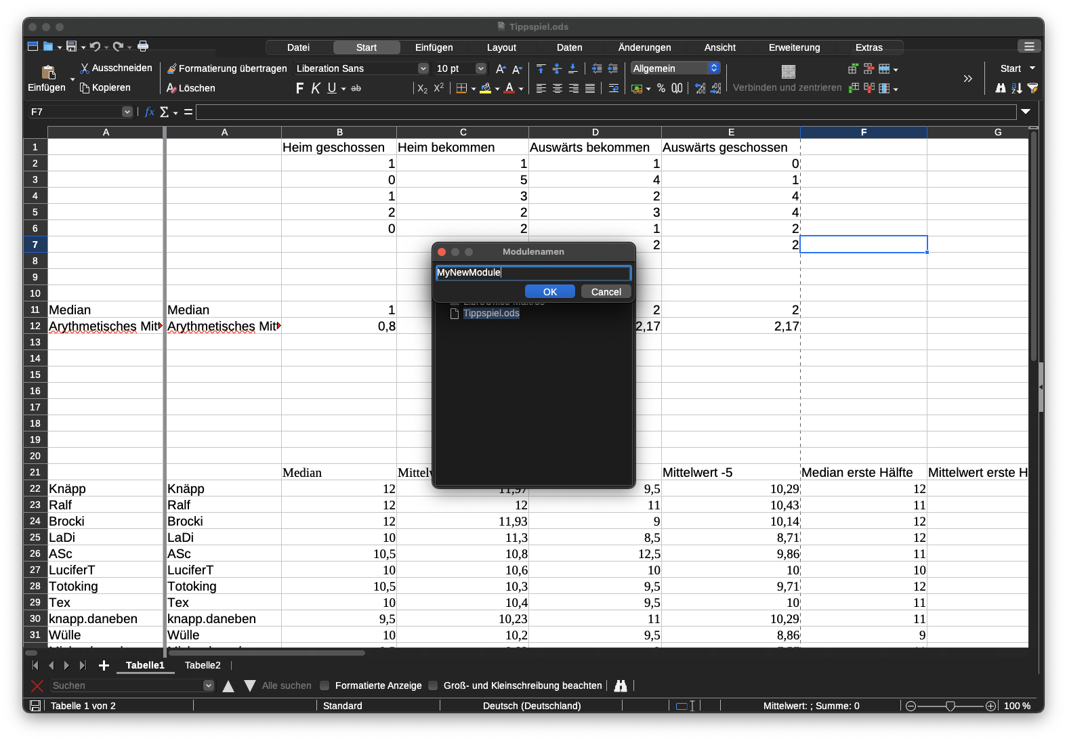1067x741 pixels.
Task: Expand the 10 pt font size dropdown
Action: click(481, 68)
